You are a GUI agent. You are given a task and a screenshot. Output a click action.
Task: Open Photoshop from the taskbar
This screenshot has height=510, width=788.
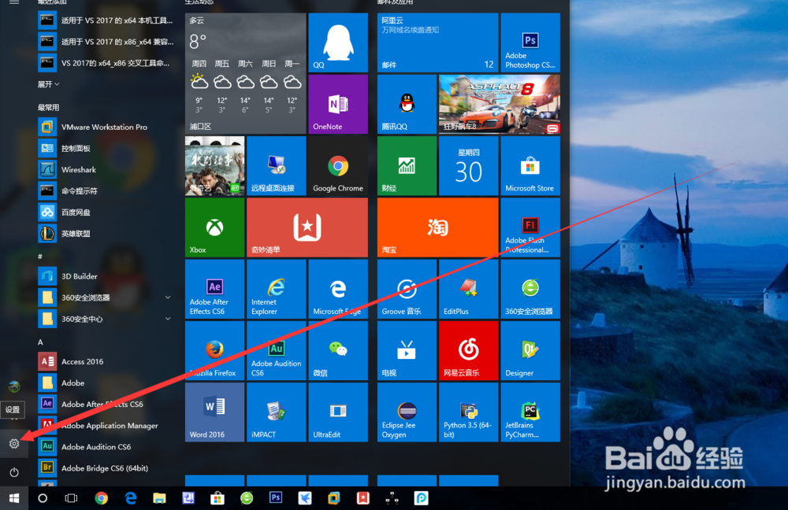click(x=275, y=497)
